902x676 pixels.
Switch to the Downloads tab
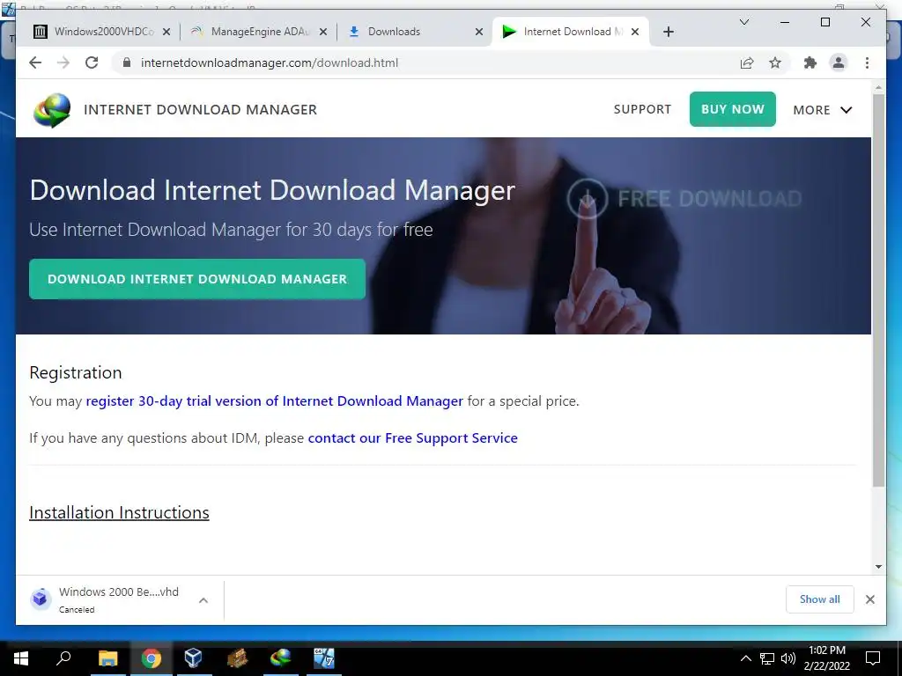coord(413,32)
